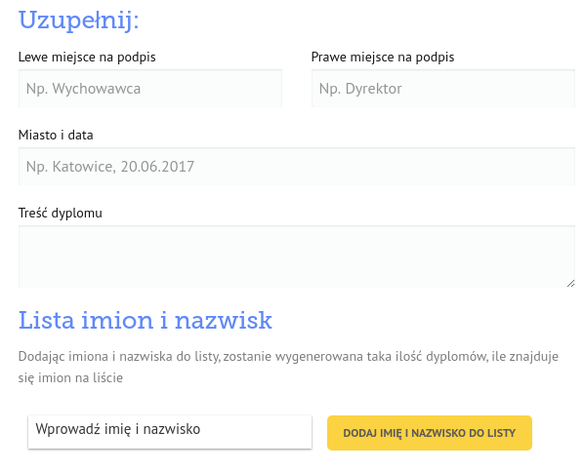Focus the left signature input field
Viewport: 584px width, 471px height.
[x=150, y=89]
